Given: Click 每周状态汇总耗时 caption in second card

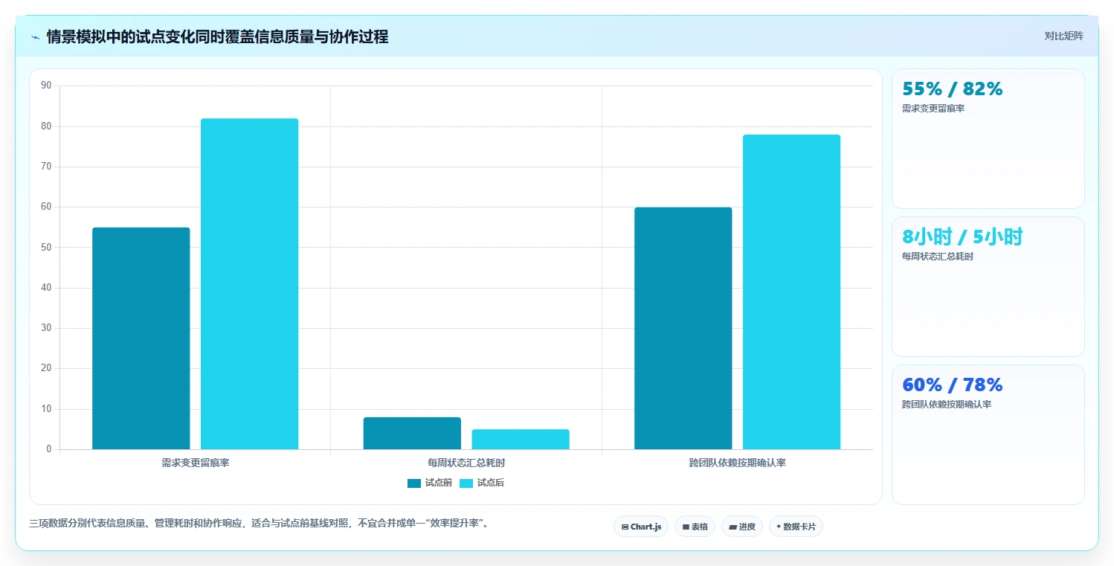Looking at the screenshot, I should tap(938, 257).
